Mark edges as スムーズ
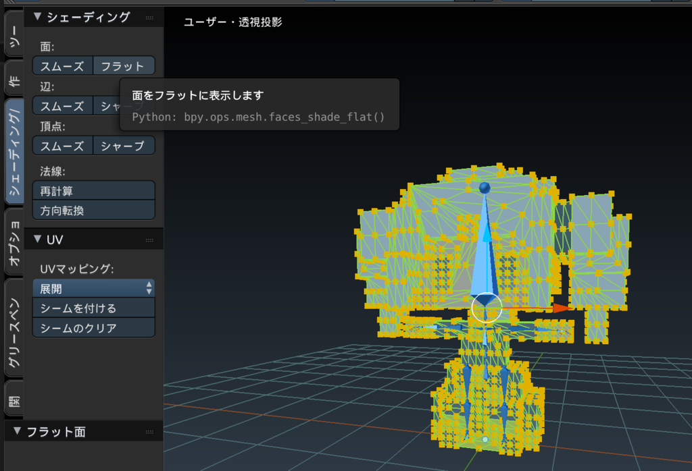Viewport: 692px width, 471px height. coord(63,106)
